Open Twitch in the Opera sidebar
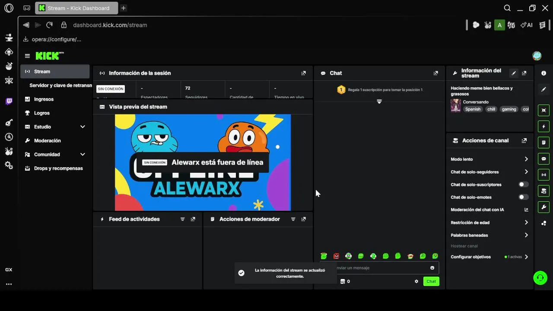Image resolution: width=553 pixels, height=311 pixels. 9,102
